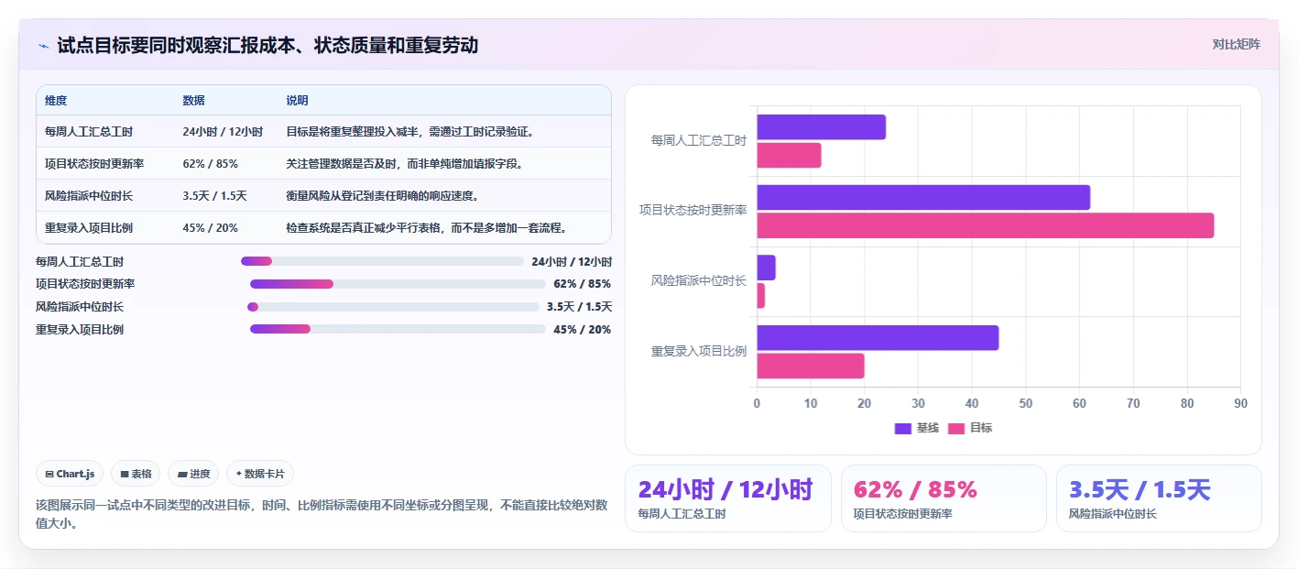The width and height of the screenshot is (1298, 569).
Task: Click table cell 62% / 85%
Action: 210,164
